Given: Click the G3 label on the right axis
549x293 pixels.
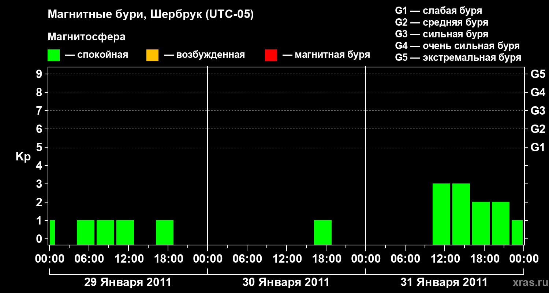Looking at the screenshot, I should pos(538,111).
